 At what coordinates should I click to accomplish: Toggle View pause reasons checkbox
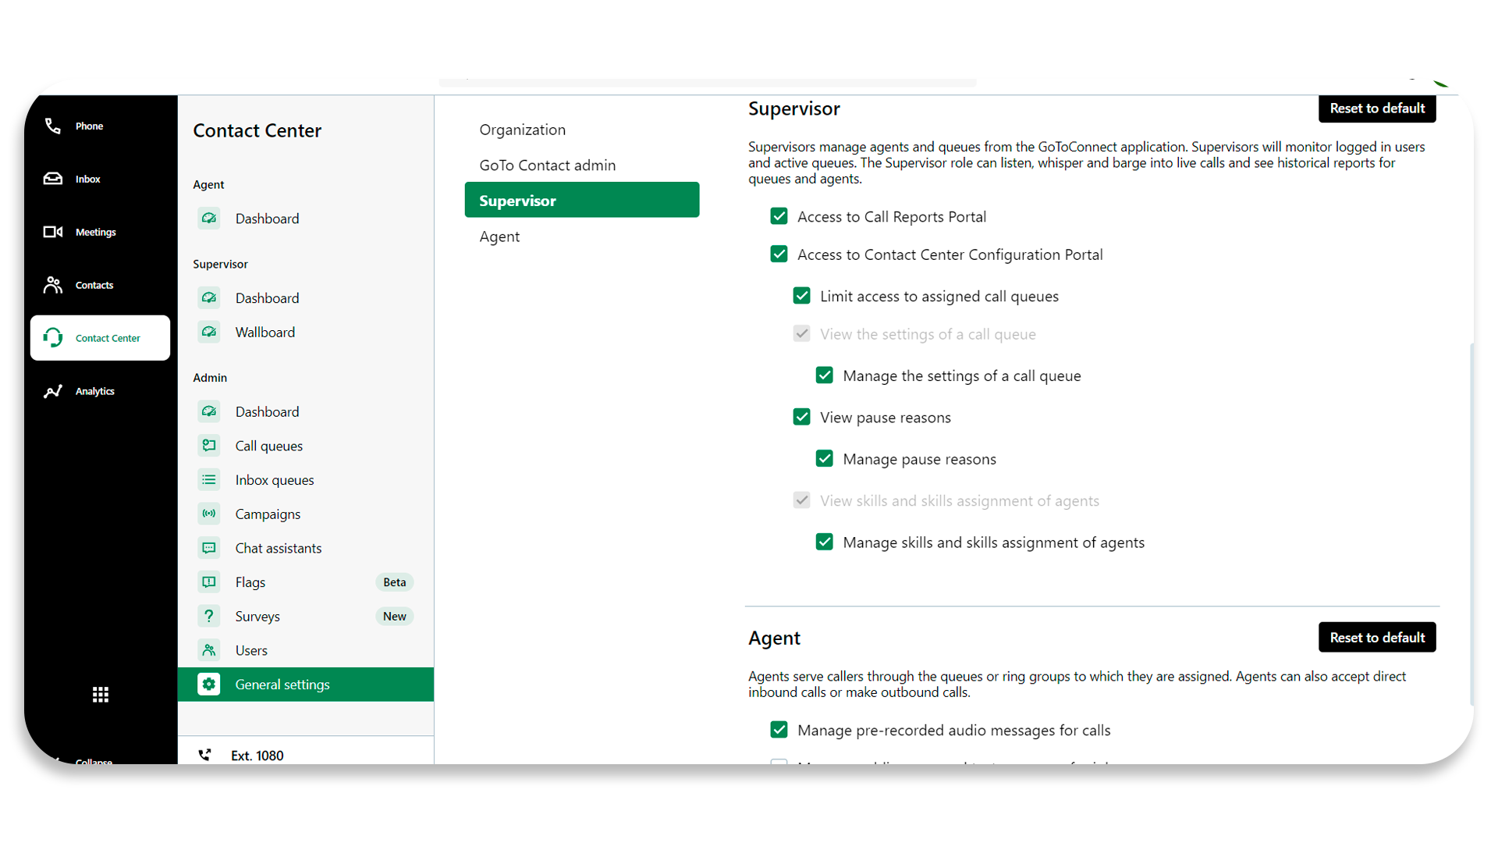[x=801, y=417]
